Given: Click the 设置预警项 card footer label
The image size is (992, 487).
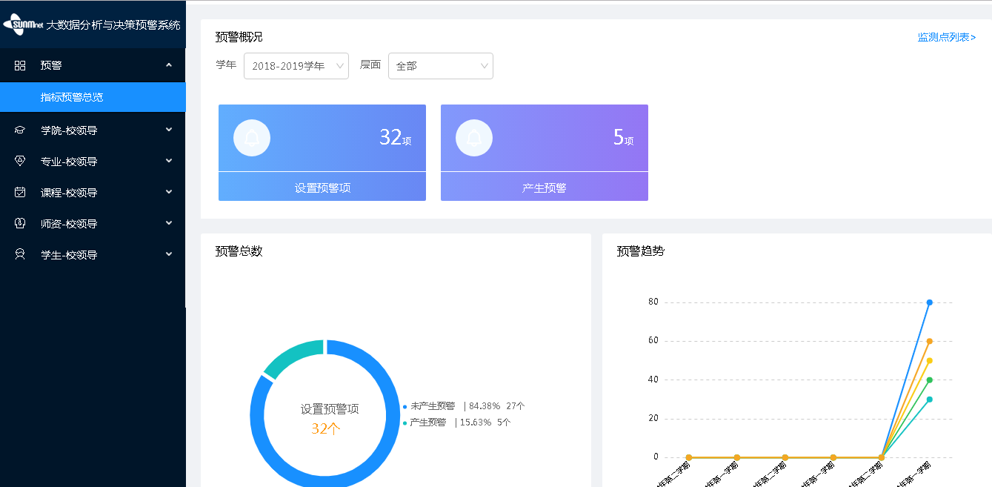Looking at the screenshot, I should [x=322, y=188].
